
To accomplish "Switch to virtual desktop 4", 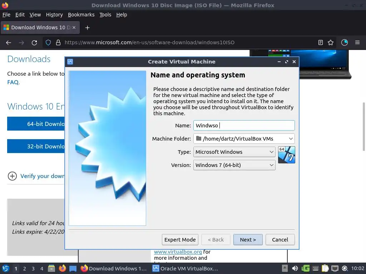I will [x=42, y=269].
